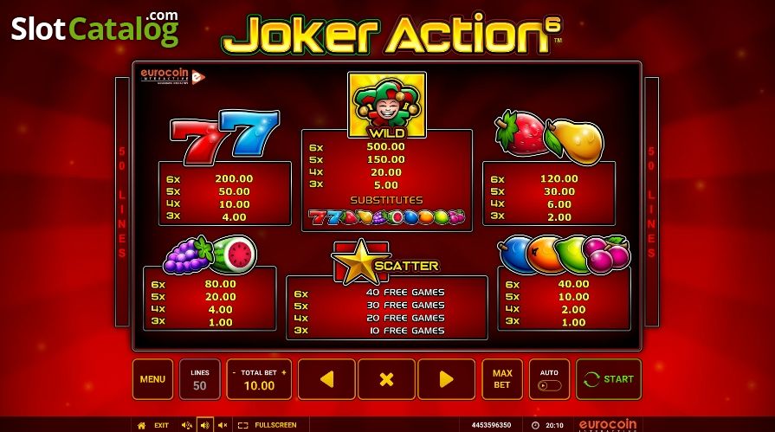The width and height of the screenshot is (775, 432).
Task: Exit the game via EXIT link
Action: tap(161, 425)
